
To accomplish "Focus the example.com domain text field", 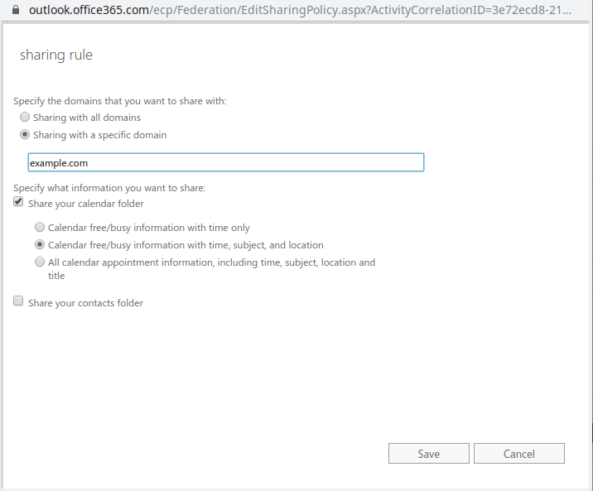I will pyautogui.click(x=226, y=162).
